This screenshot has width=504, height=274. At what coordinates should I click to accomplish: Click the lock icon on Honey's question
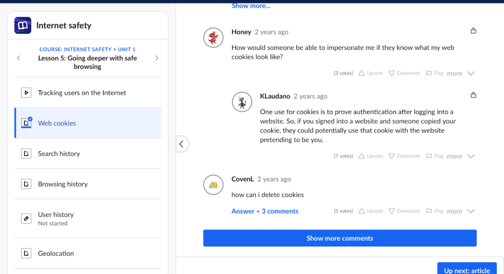(x=473, y=31)
